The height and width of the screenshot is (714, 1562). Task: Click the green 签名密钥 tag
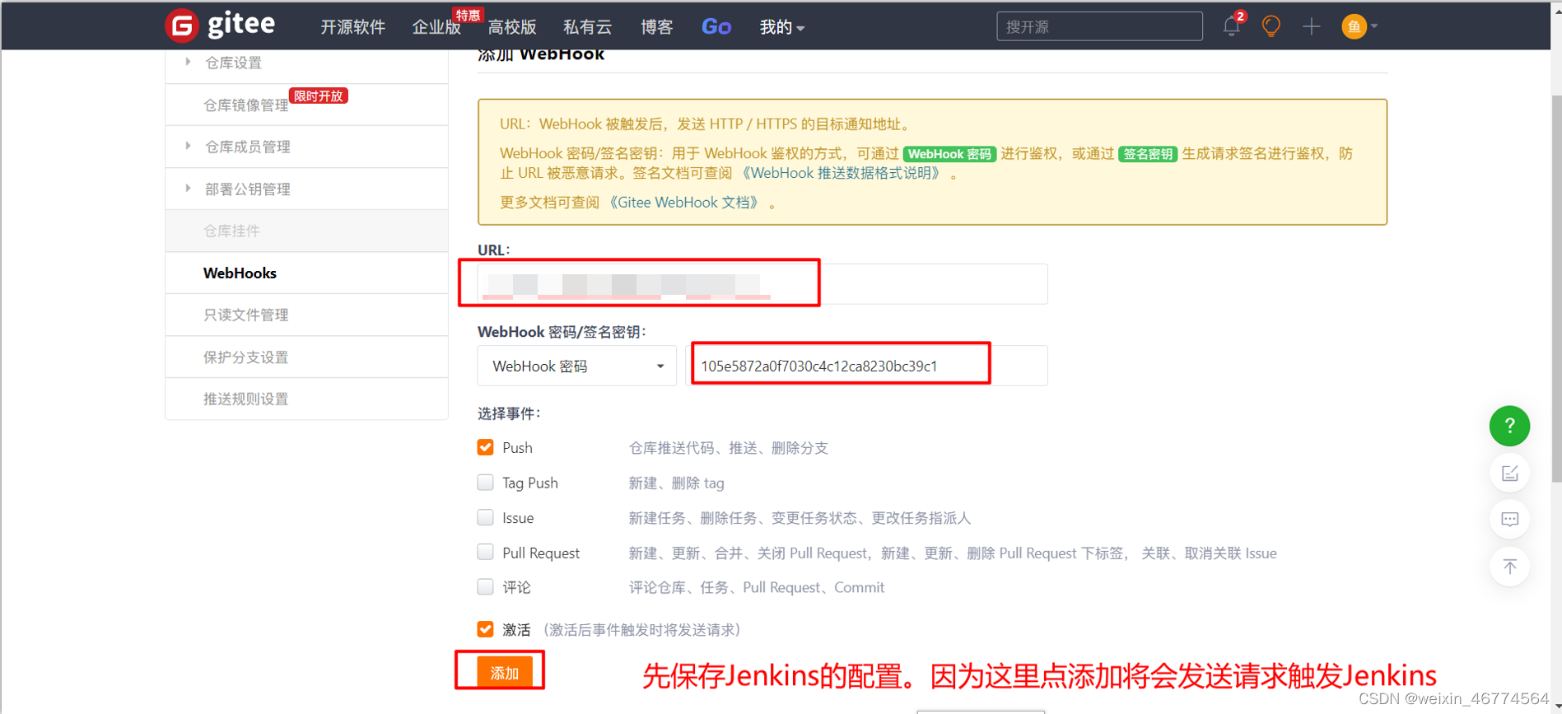[x=1148, y=154]
